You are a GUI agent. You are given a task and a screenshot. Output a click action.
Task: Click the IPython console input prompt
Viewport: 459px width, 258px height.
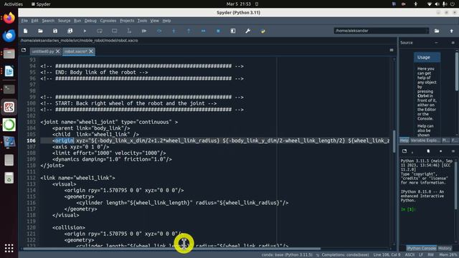pyautogui.click(x=408, y=209)
